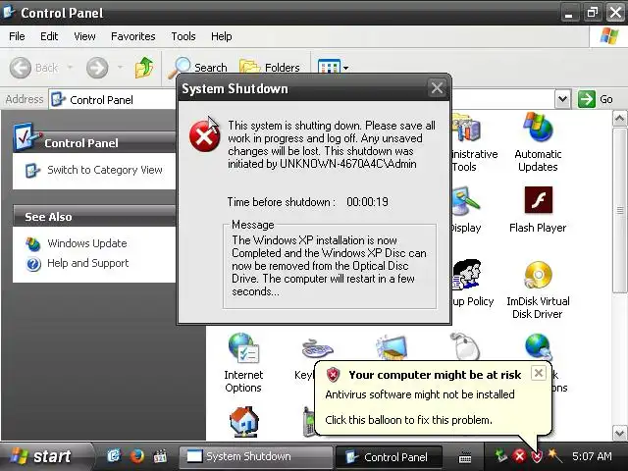Click the scrollbar up arrow
Screen dimensions: 628x471
pos(619,119)
